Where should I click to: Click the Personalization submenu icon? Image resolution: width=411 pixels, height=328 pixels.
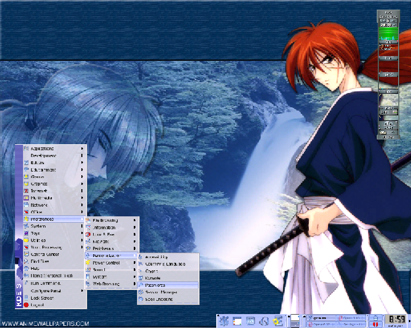point(88,255)
